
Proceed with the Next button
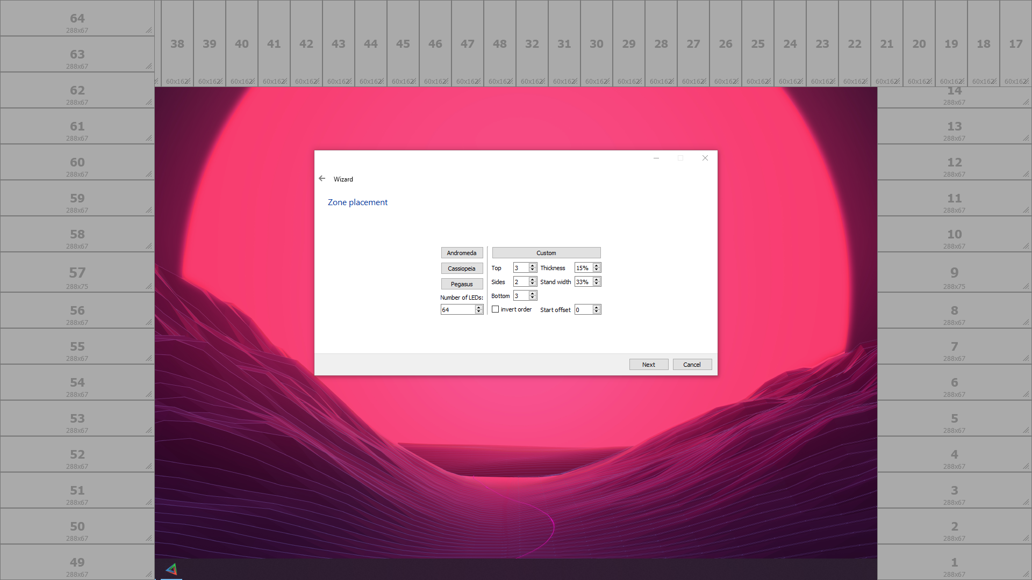click(x=649, y=365)
